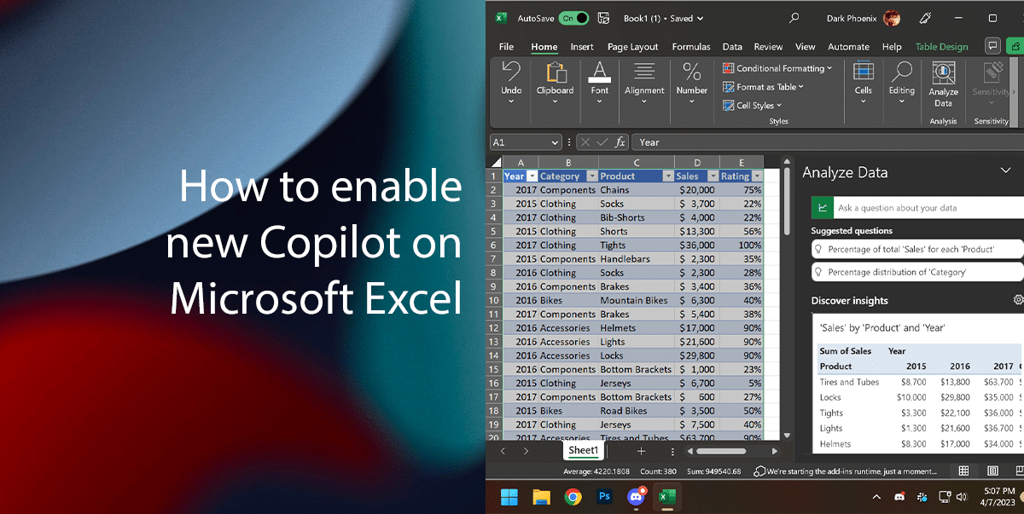Click the add new sheet plus button

point(641,450)
